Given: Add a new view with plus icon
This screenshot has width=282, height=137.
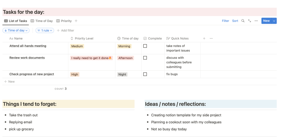Looking at the screenshot, I should click(76, 21).
